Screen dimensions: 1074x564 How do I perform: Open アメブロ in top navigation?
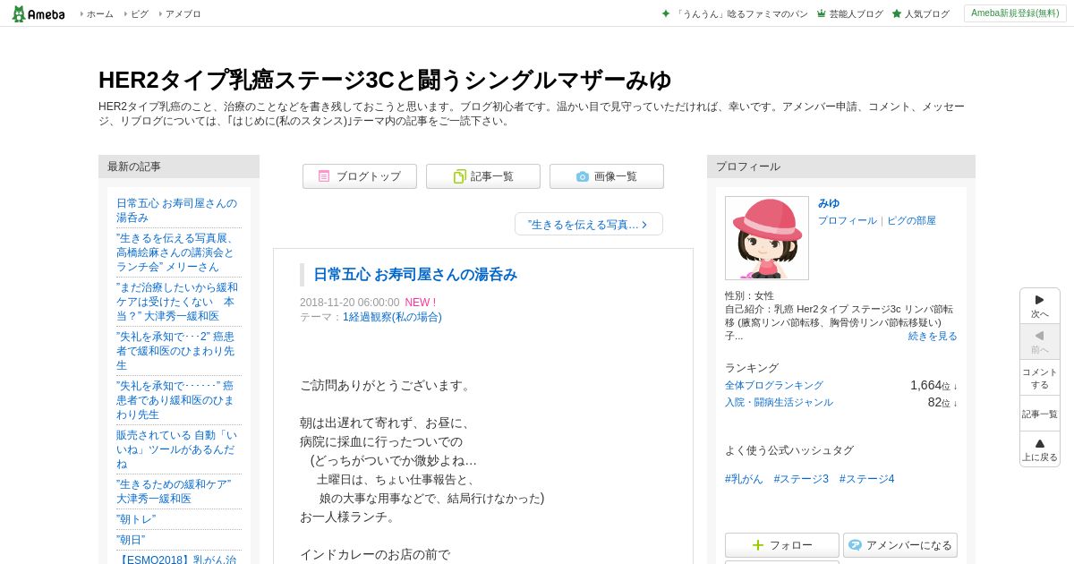[183, 14]
